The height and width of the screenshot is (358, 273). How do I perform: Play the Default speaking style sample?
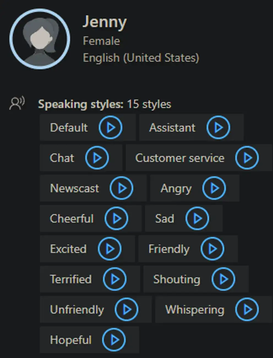pyautogui.click(x=111, y=127)
